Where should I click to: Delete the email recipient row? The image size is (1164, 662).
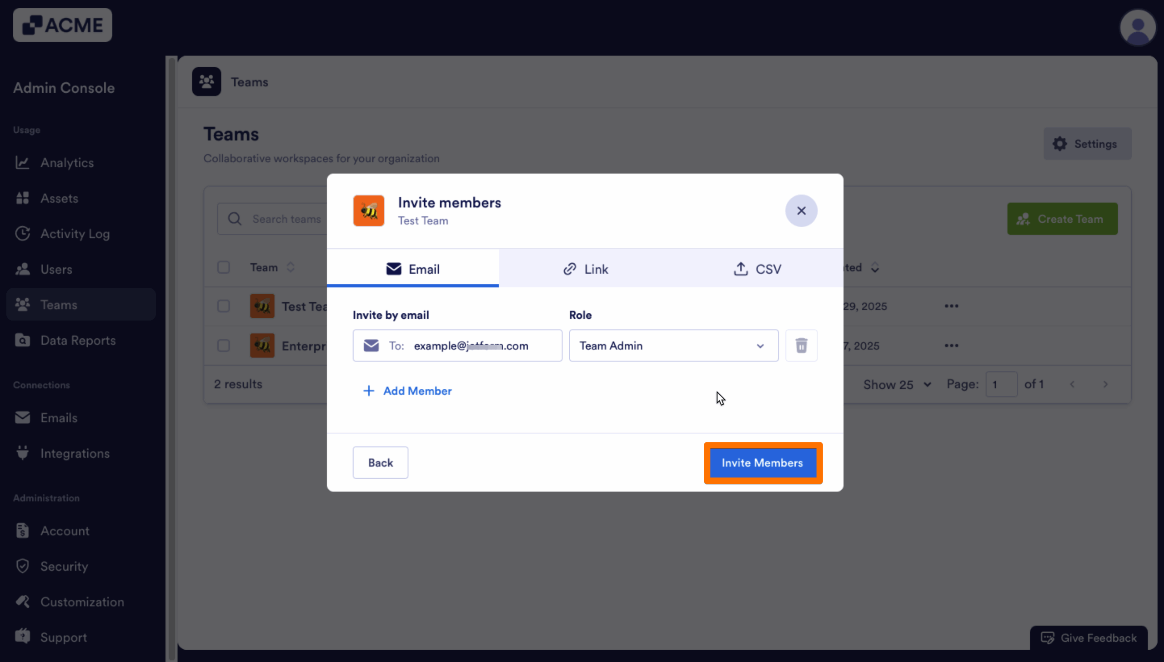coord(801,346)
